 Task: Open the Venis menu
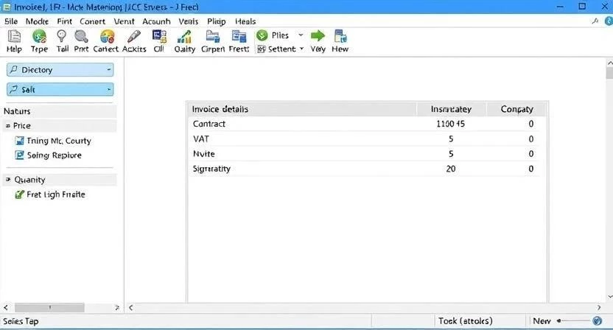(189, 21)
